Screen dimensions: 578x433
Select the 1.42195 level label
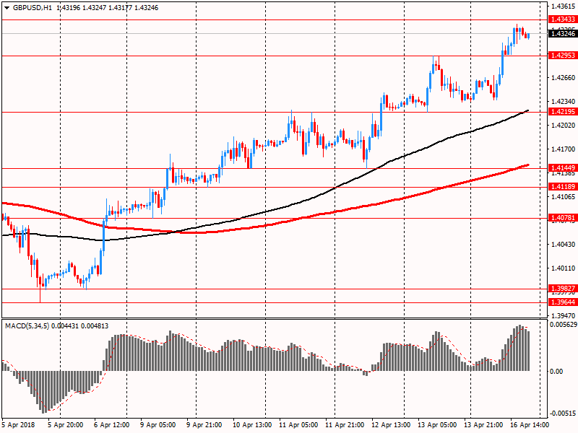click(x=563, y=112)
